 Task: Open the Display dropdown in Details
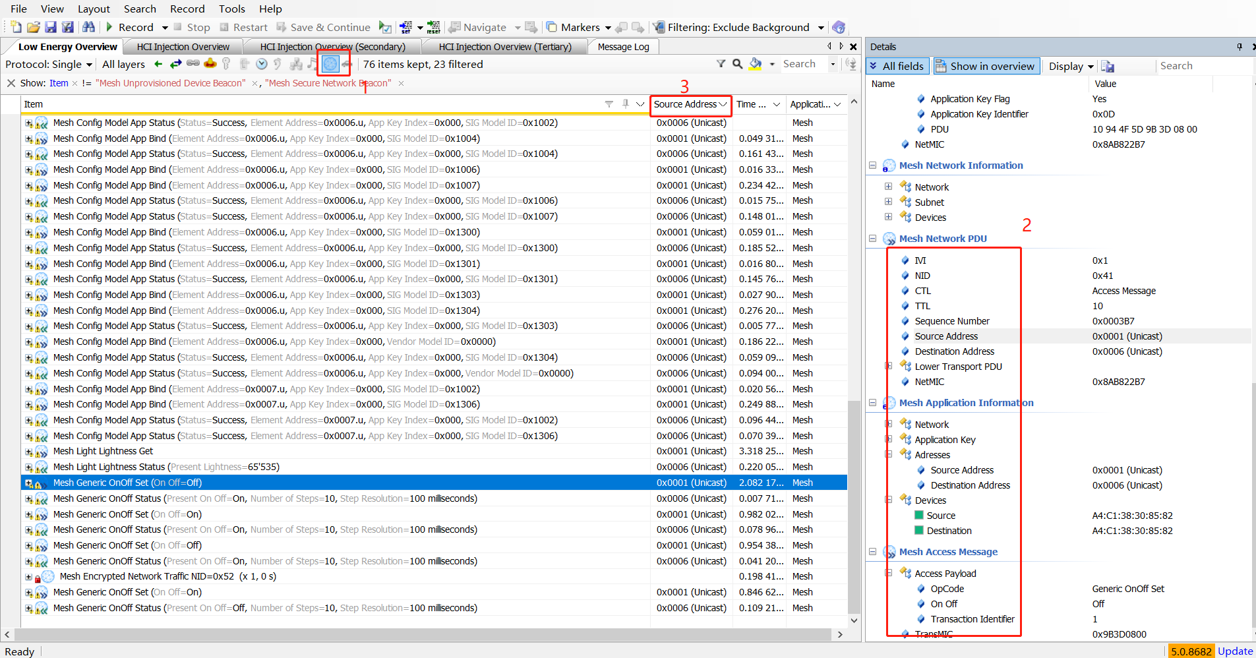1071,66
